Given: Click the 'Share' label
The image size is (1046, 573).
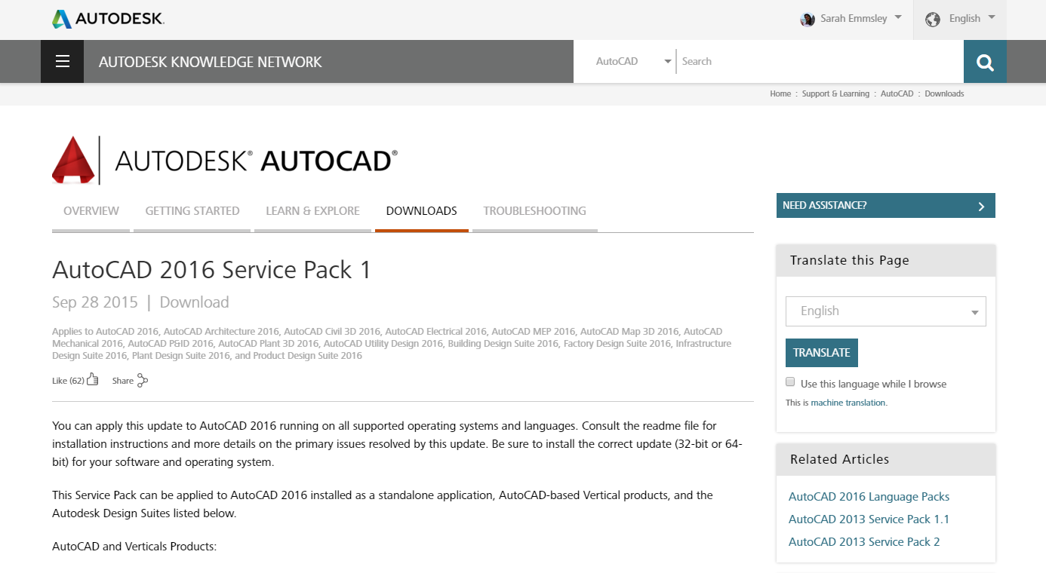Looking at the screenshot, I should (123, 381).
